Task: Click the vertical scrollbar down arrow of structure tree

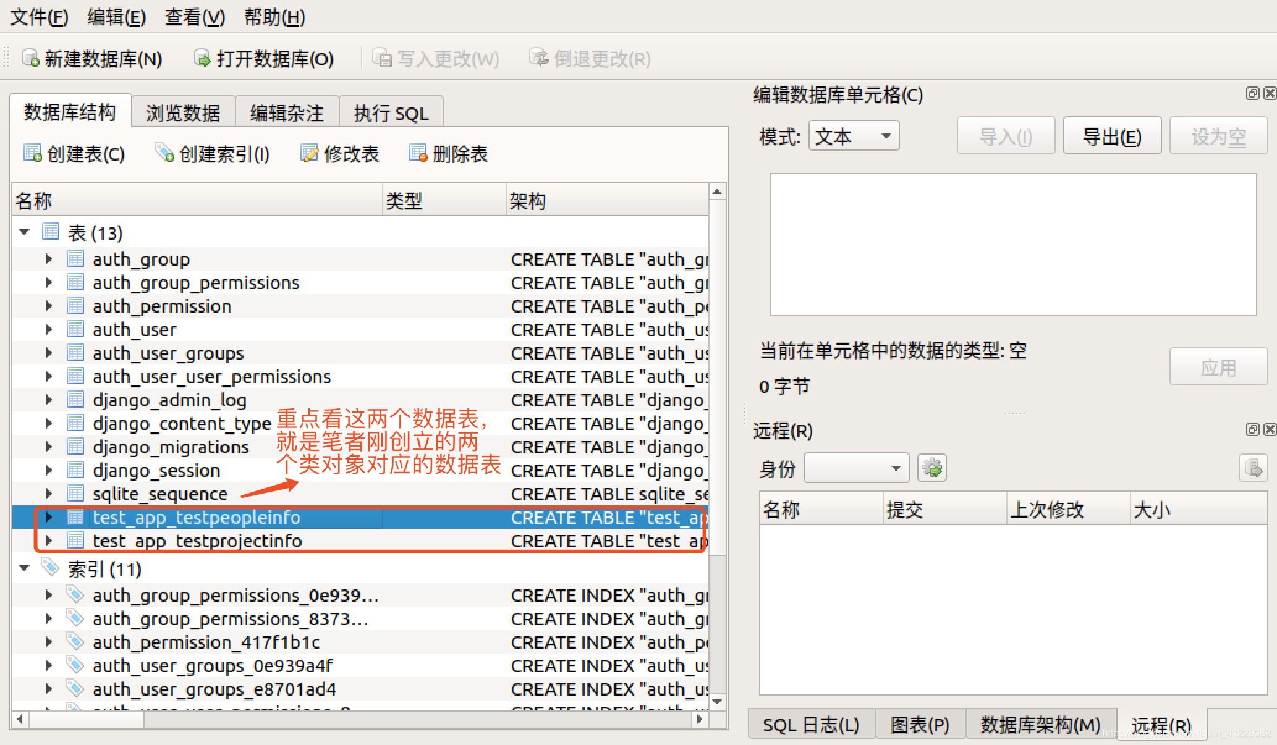Action: tap(717, 702)
